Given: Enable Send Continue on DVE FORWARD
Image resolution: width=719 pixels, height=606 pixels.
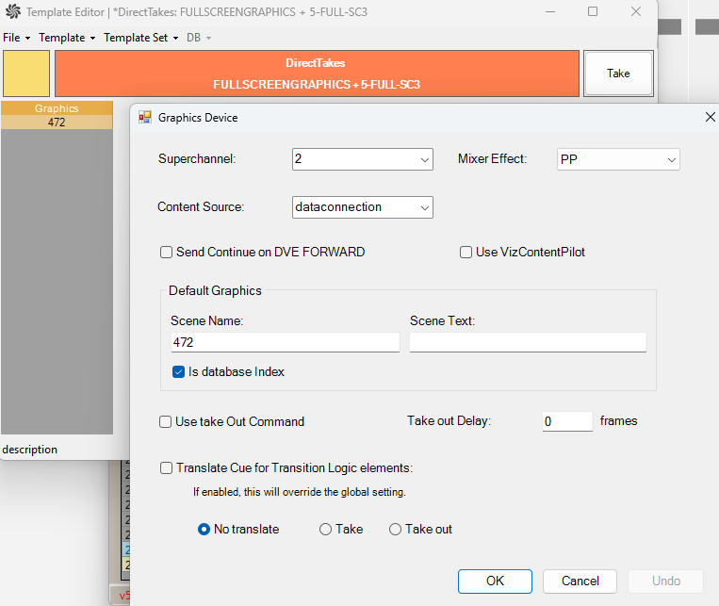Looking at the screenshot, I should tap(166, 253).
